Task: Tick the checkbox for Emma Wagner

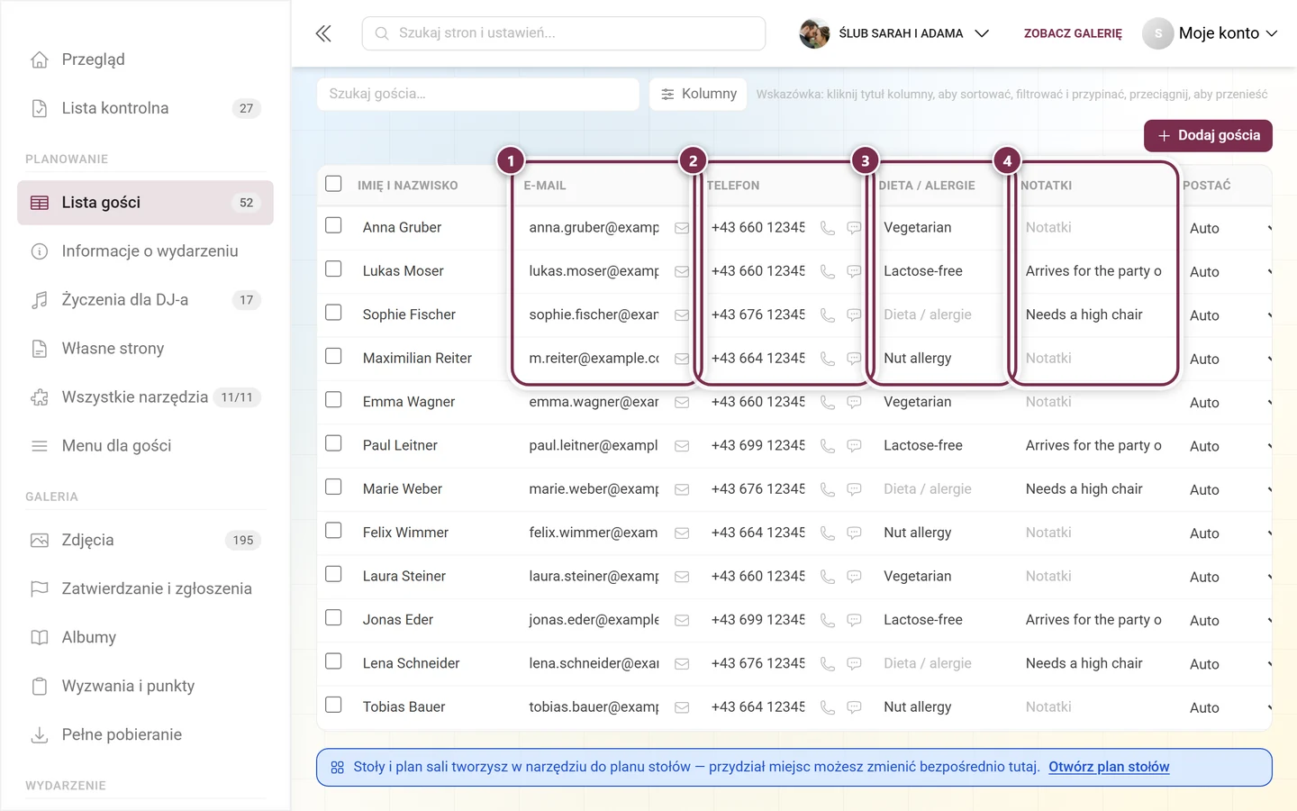Action: pyautogui.click(x=333, y=399)
